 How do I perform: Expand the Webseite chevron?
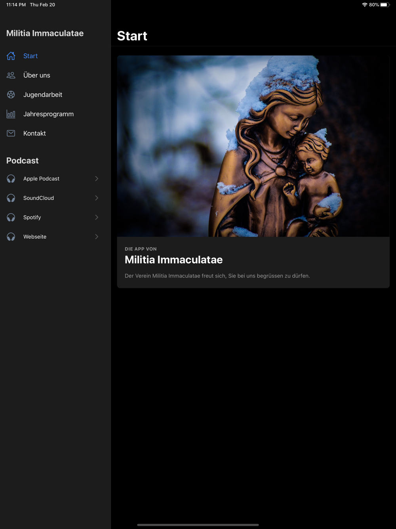(97, 237)
